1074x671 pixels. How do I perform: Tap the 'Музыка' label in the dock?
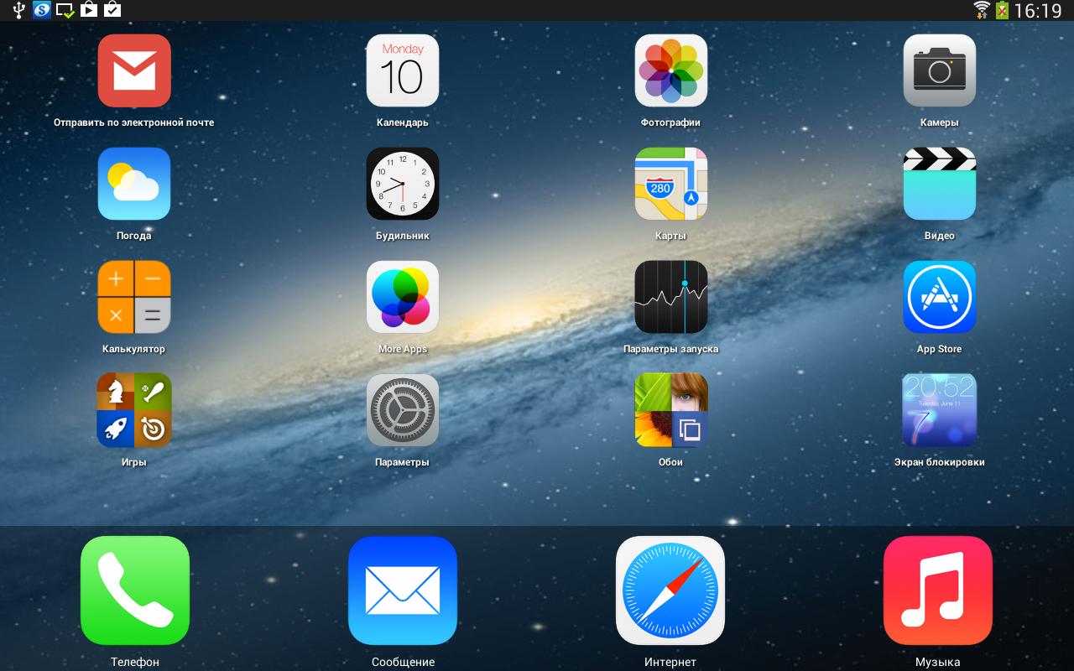[x=938, y=662]
